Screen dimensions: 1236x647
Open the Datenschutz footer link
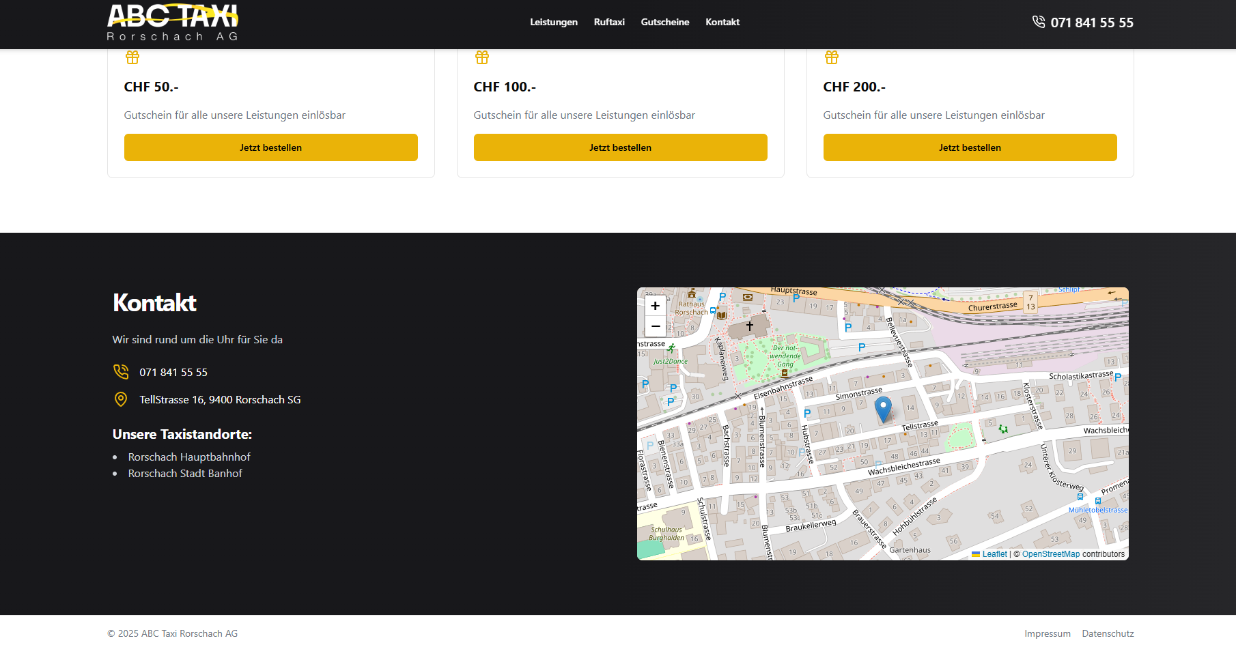(1108, 633)
